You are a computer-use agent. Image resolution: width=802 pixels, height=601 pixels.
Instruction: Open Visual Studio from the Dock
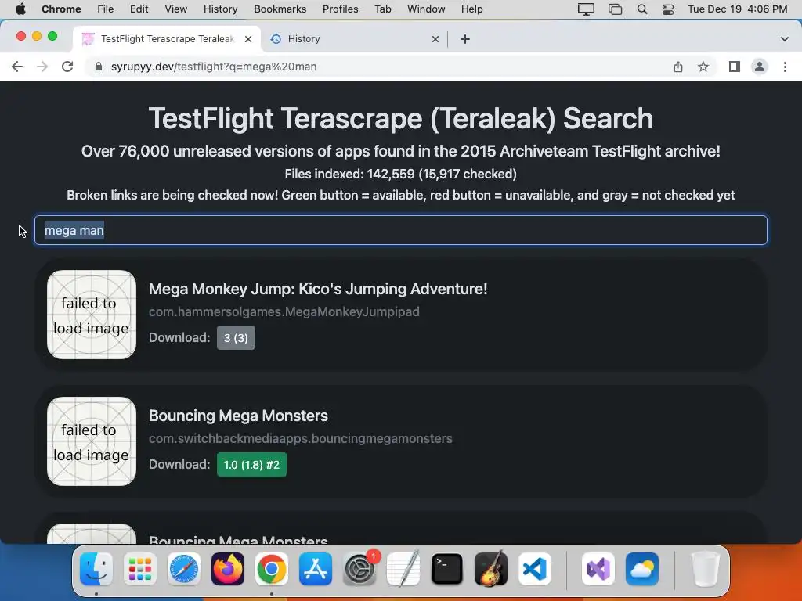pos(598,569)
